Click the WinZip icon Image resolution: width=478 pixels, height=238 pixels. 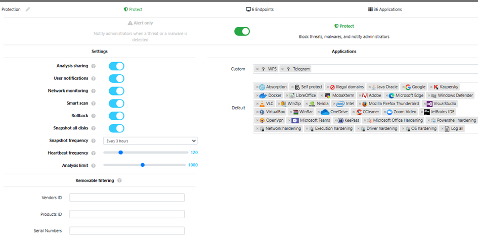pos(283,104)
